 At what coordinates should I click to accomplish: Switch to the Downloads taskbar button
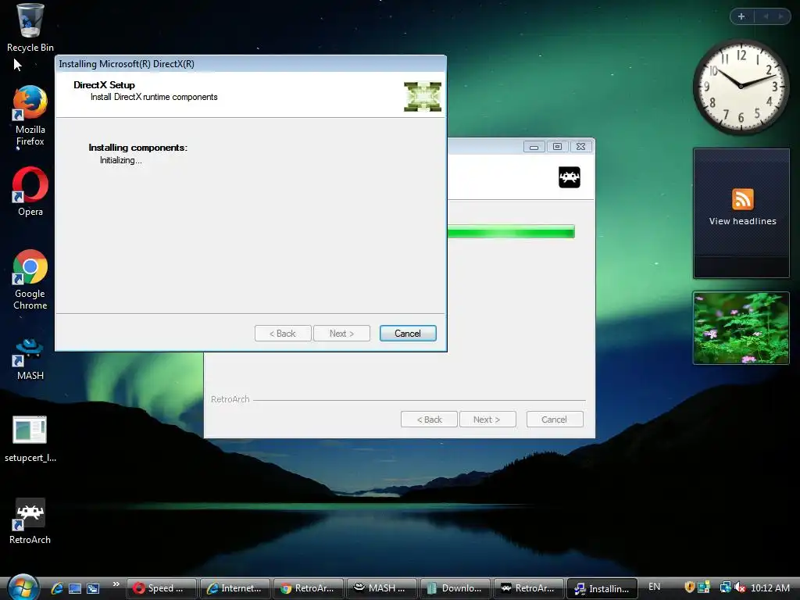455,588
